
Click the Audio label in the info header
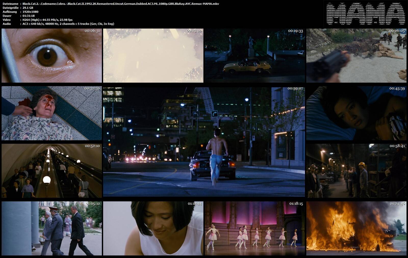point(7,24)
